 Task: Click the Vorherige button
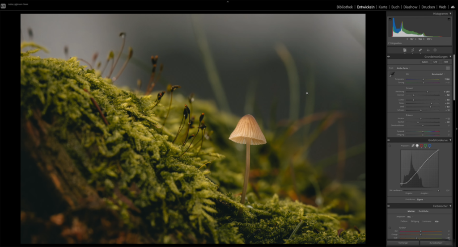[403, 243]
